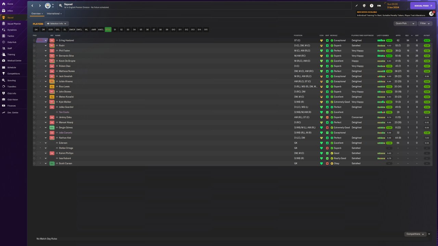
Task: Open the help question mark icon
Action: point(372,6)
